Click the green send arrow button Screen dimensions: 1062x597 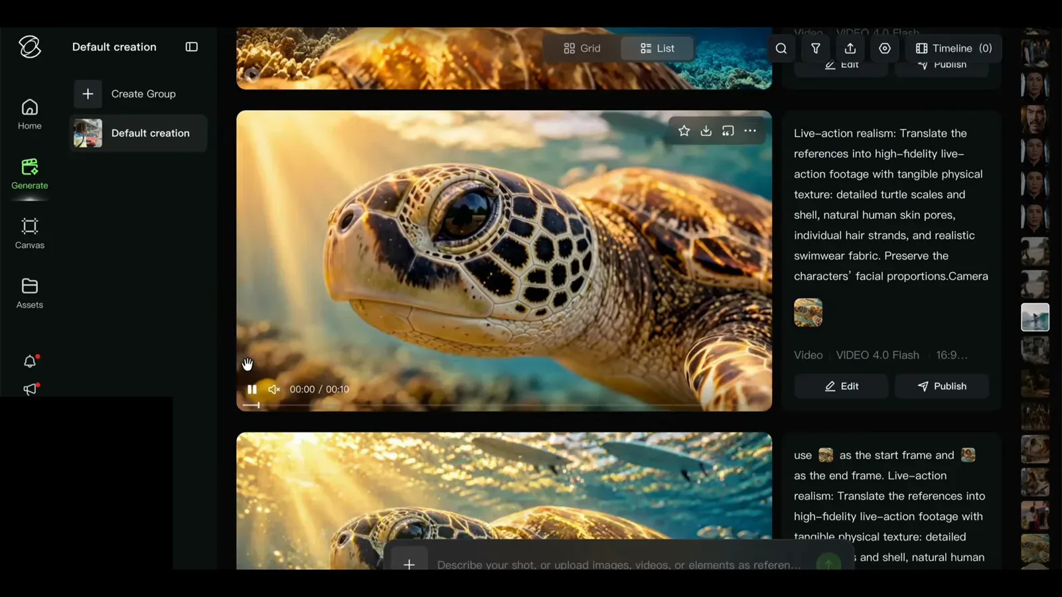[828, 563]
